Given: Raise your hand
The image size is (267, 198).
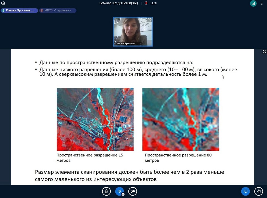Looking at the screenshot, I should (258, 191).
